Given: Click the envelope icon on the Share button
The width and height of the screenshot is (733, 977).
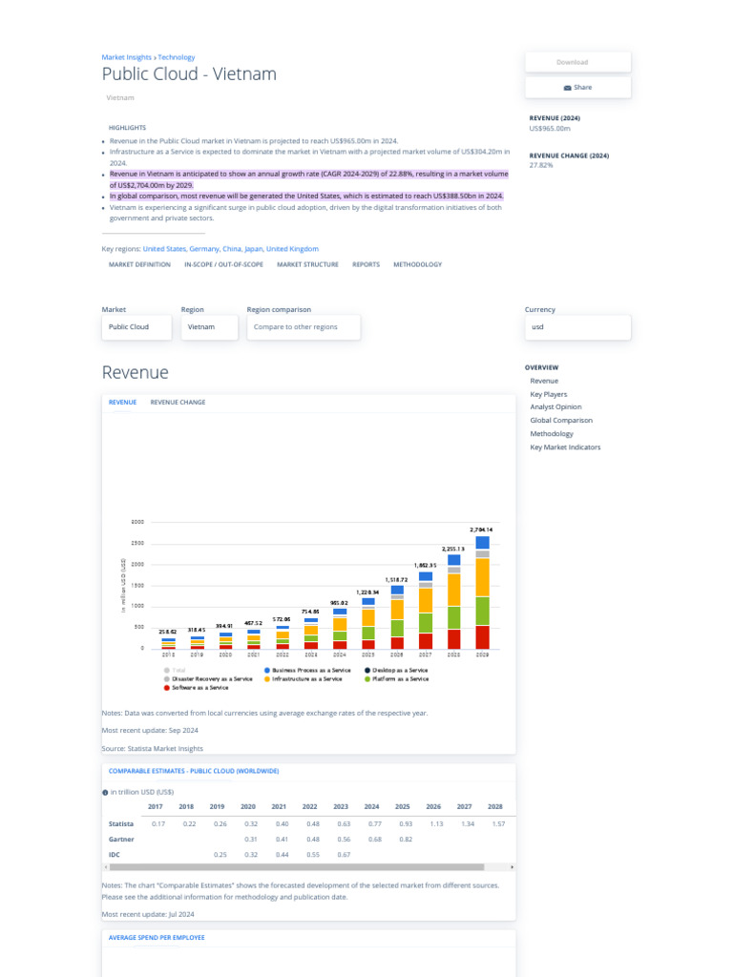Looking at the screenshot, I should click(568, 88).
